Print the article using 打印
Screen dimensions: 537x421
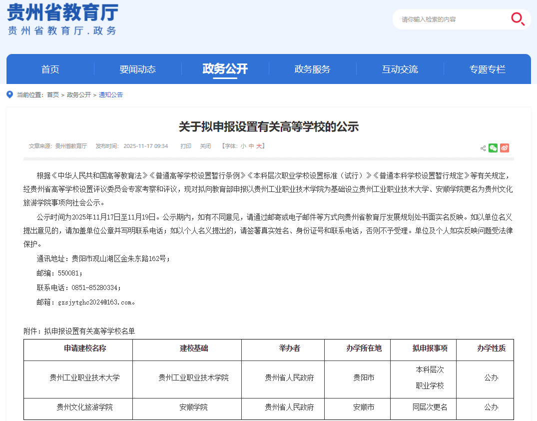click(x=186, y=146)
